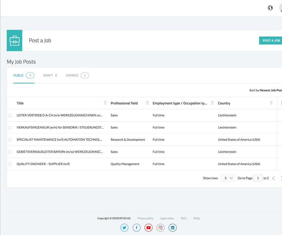Click Liechtenstein cell in VERKAUFSINGENIEUR row
The height and width of the screenshot is (235, 282).
point(227,127)
